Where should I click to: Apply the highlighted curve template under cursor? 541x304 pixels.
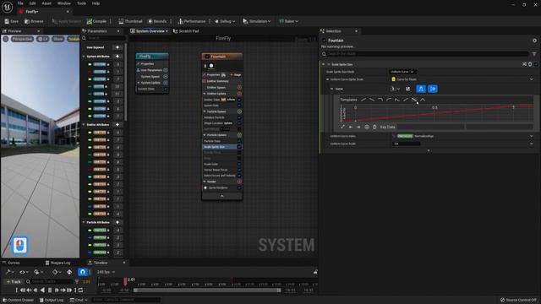414,100
